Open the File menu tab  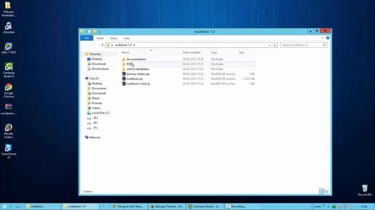tap(87, 38)
